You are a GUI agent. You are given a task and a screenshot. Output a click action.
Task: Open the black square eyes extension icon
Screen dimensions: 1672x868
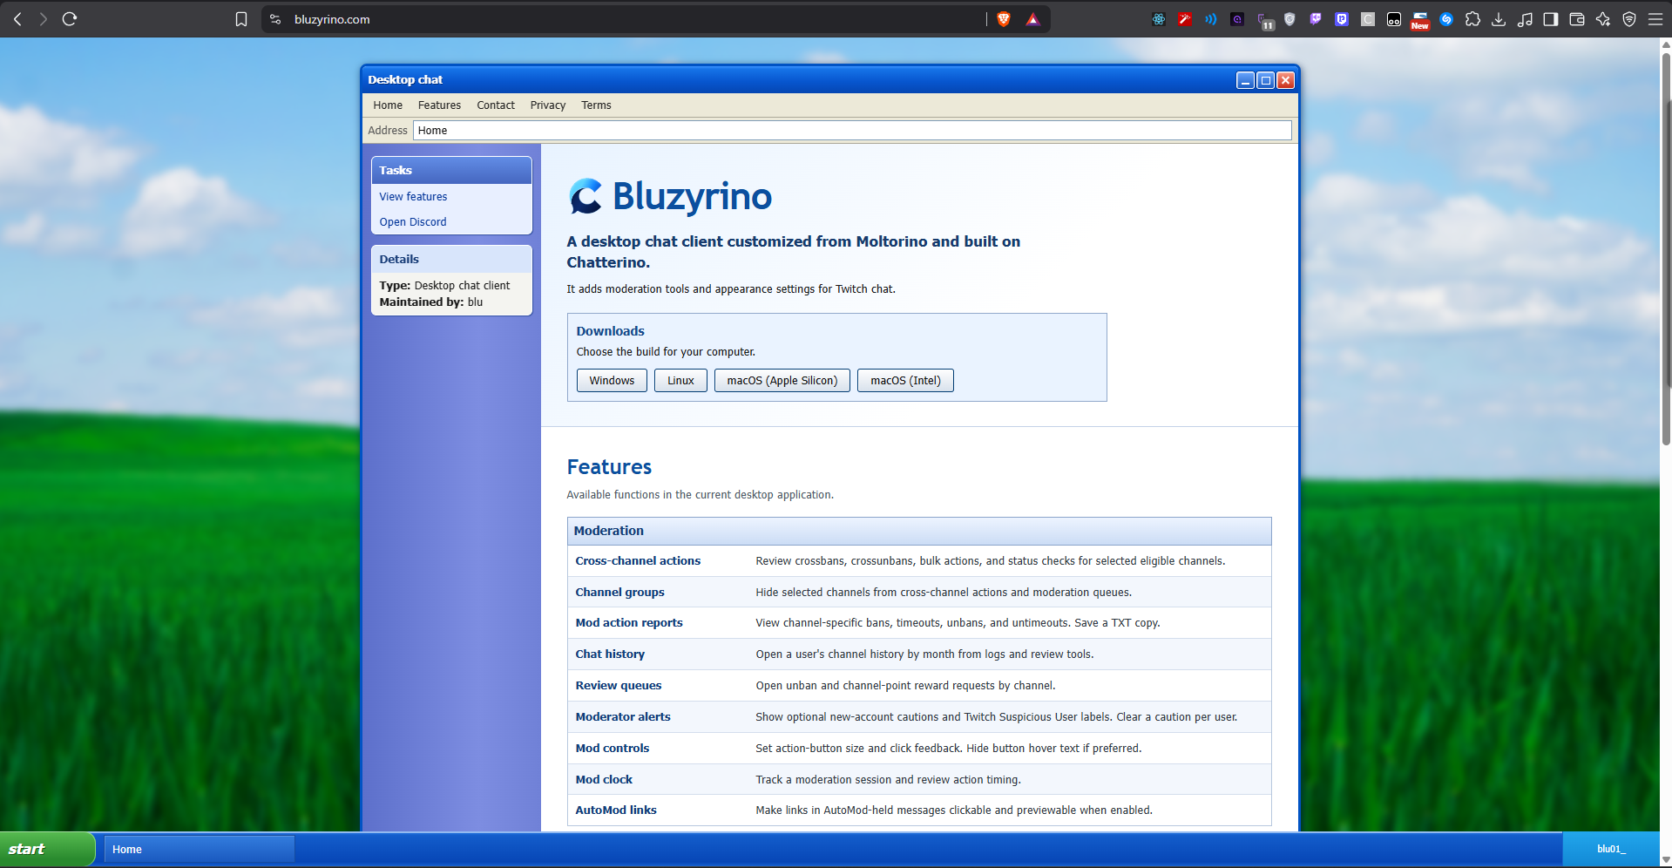point(1394,19)
